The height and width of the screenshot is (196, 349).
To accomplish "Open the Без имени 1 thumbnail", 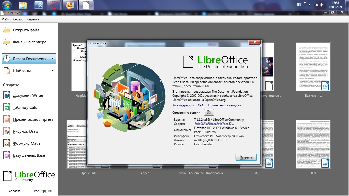I will (x=313, y=67).
